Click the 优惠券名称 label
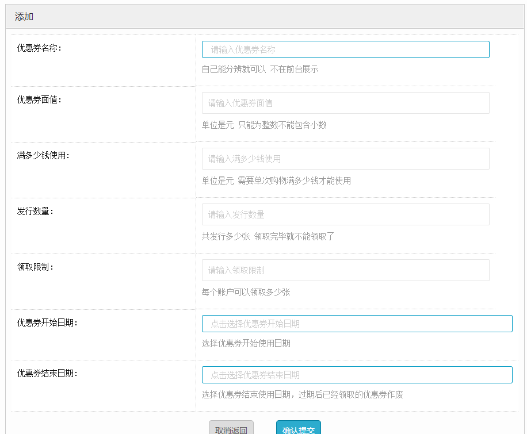This screenshot has width=527, height=434. [40, 48]
